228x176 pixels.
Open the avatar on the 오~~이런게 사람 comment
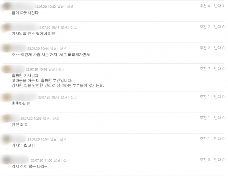(6, 48)
